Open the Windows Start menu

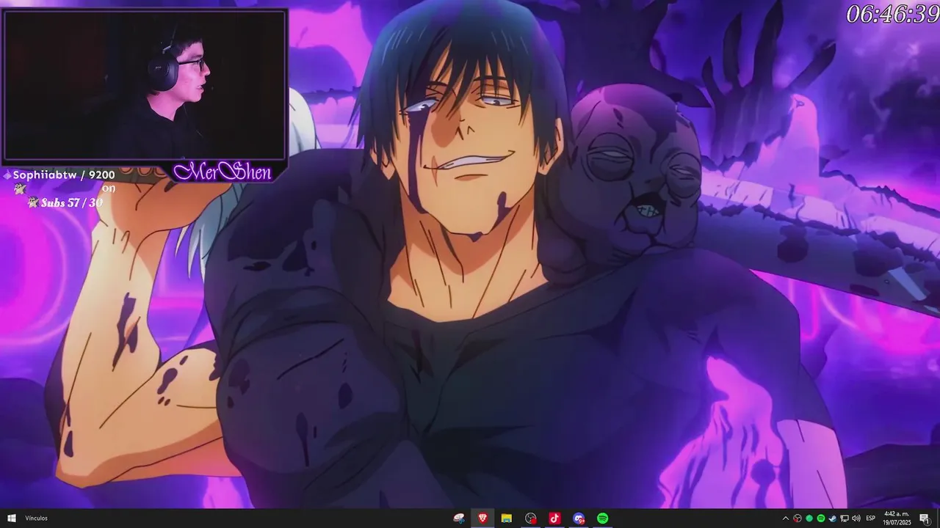click(x=12, y=518)
